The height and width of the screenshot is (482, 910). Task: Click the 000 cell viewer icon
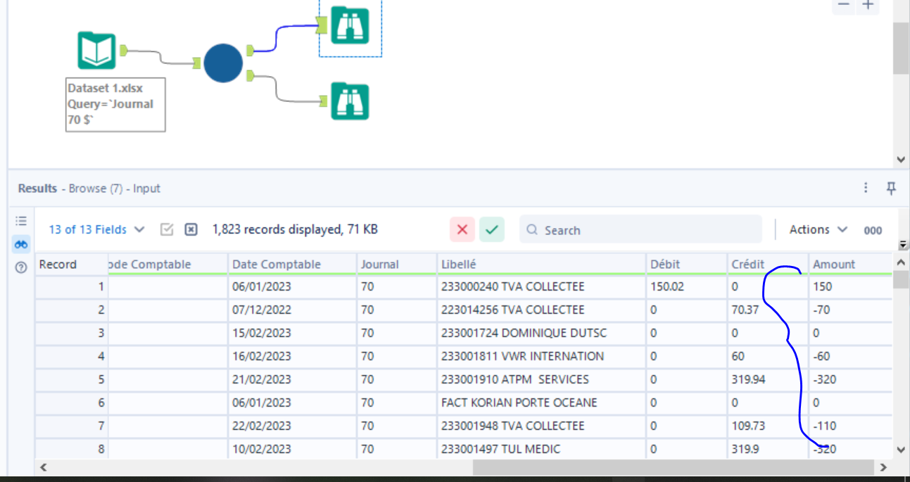tap(873, 230)
